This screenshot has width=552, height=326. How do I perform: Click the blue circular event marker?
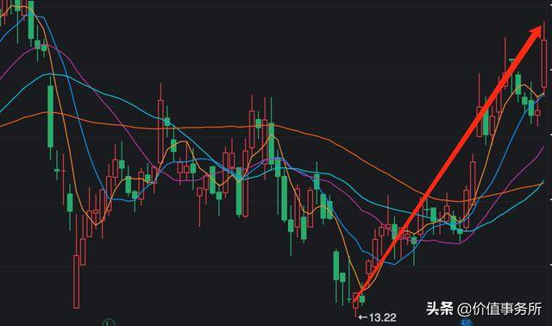click(x=467, y=323)
